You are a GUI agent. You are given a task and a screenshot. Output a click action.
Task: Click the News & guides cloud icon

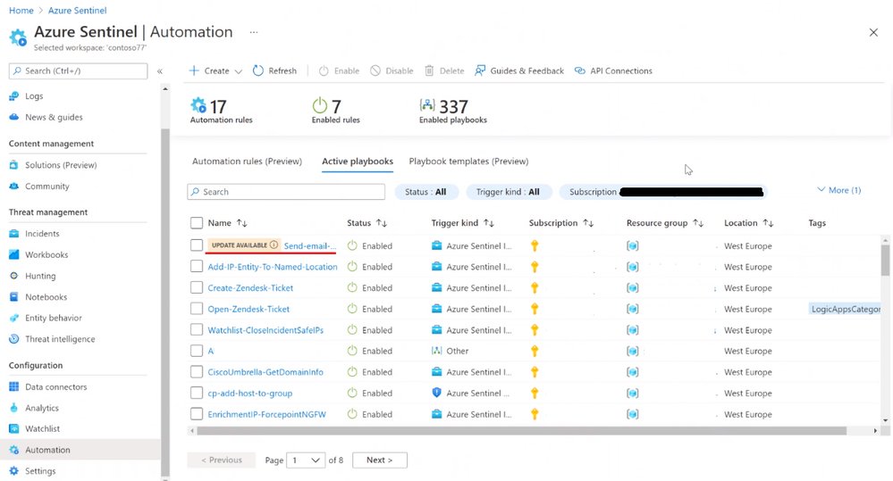(13, 117)
